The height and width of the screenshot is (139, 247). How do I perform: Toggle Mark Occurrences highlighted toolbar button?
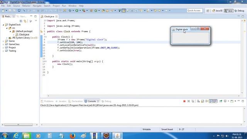click(x=124, y=10)
